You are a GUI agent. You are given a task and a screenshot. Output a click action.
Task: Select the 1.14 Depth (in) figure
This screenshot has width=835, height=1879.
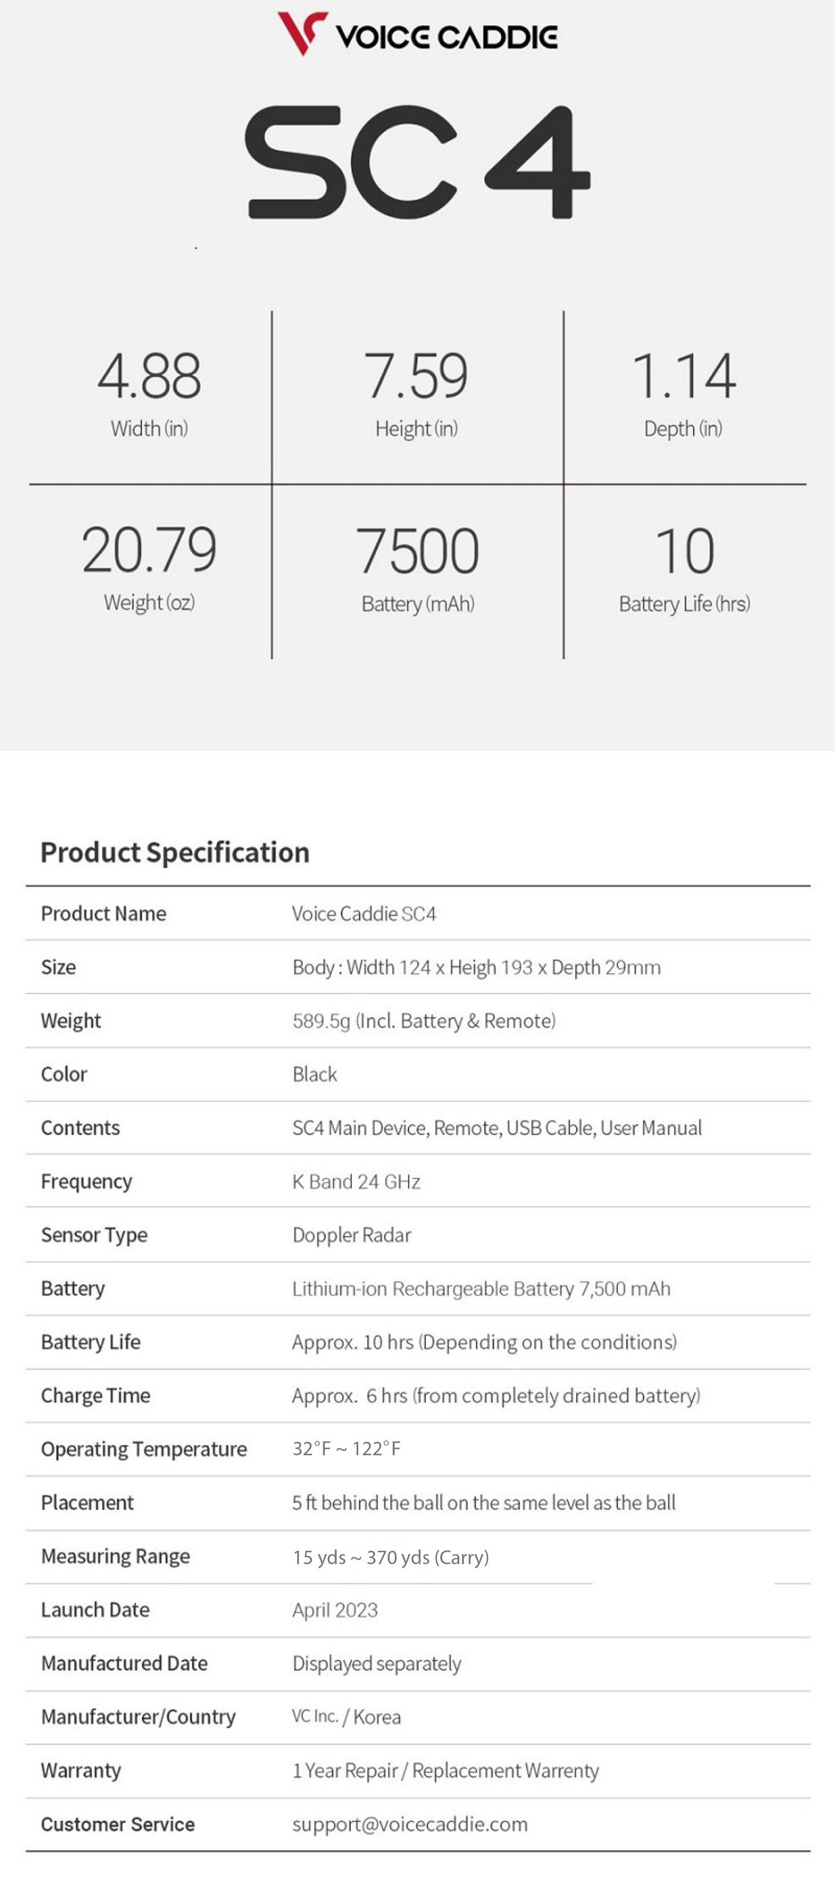pos(684,376)
